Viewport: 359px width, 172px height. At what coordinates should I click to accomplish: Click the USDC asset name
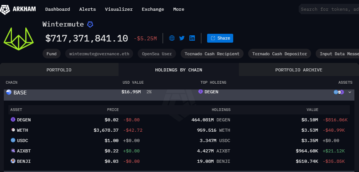click(x=22, y=141)
